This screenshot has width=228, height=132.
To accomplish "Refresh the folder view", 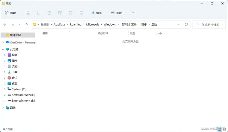I will pyautogui.click(x=186, y=24).
